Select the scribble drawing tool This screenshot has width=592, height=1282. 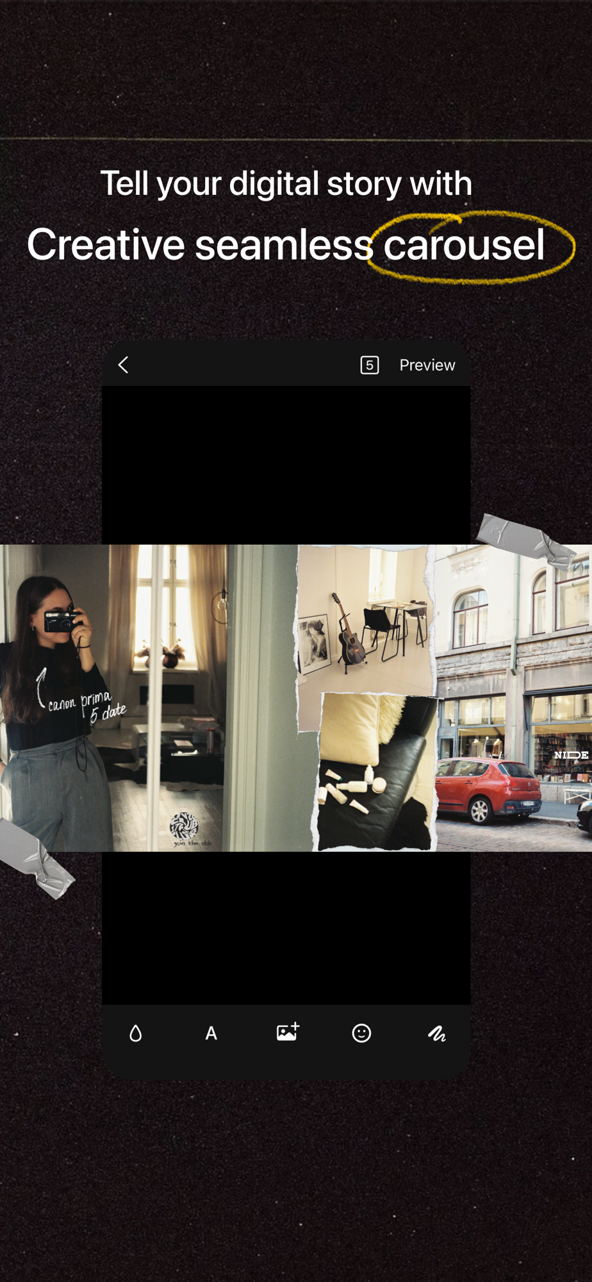pyautogui.click(x=437, y=1033)
